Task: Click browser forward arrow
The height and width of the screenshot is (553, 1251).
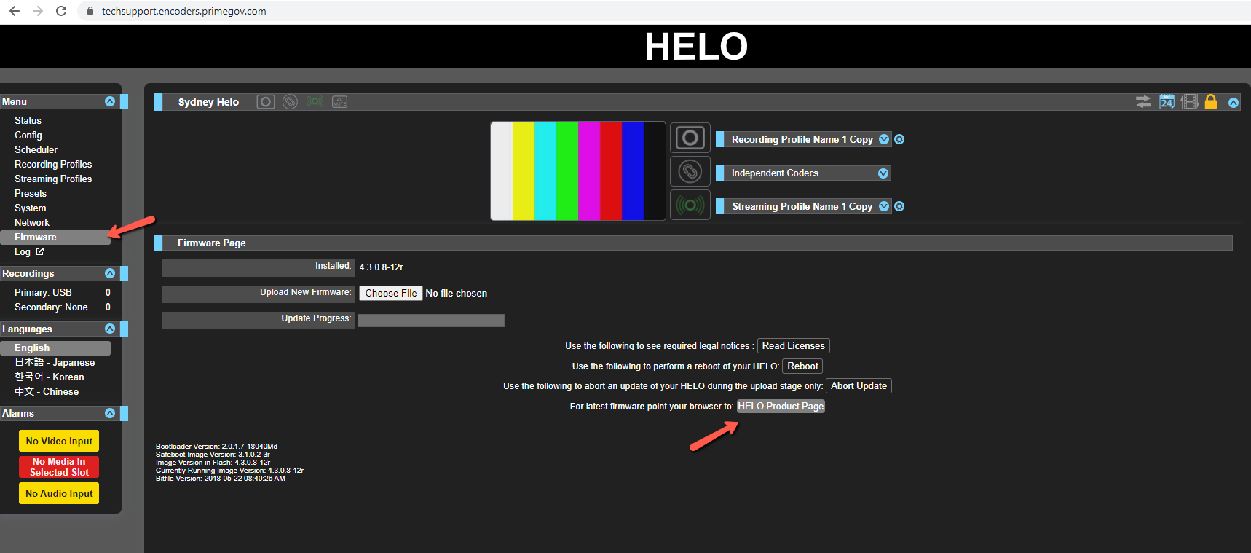Action: 38,11
